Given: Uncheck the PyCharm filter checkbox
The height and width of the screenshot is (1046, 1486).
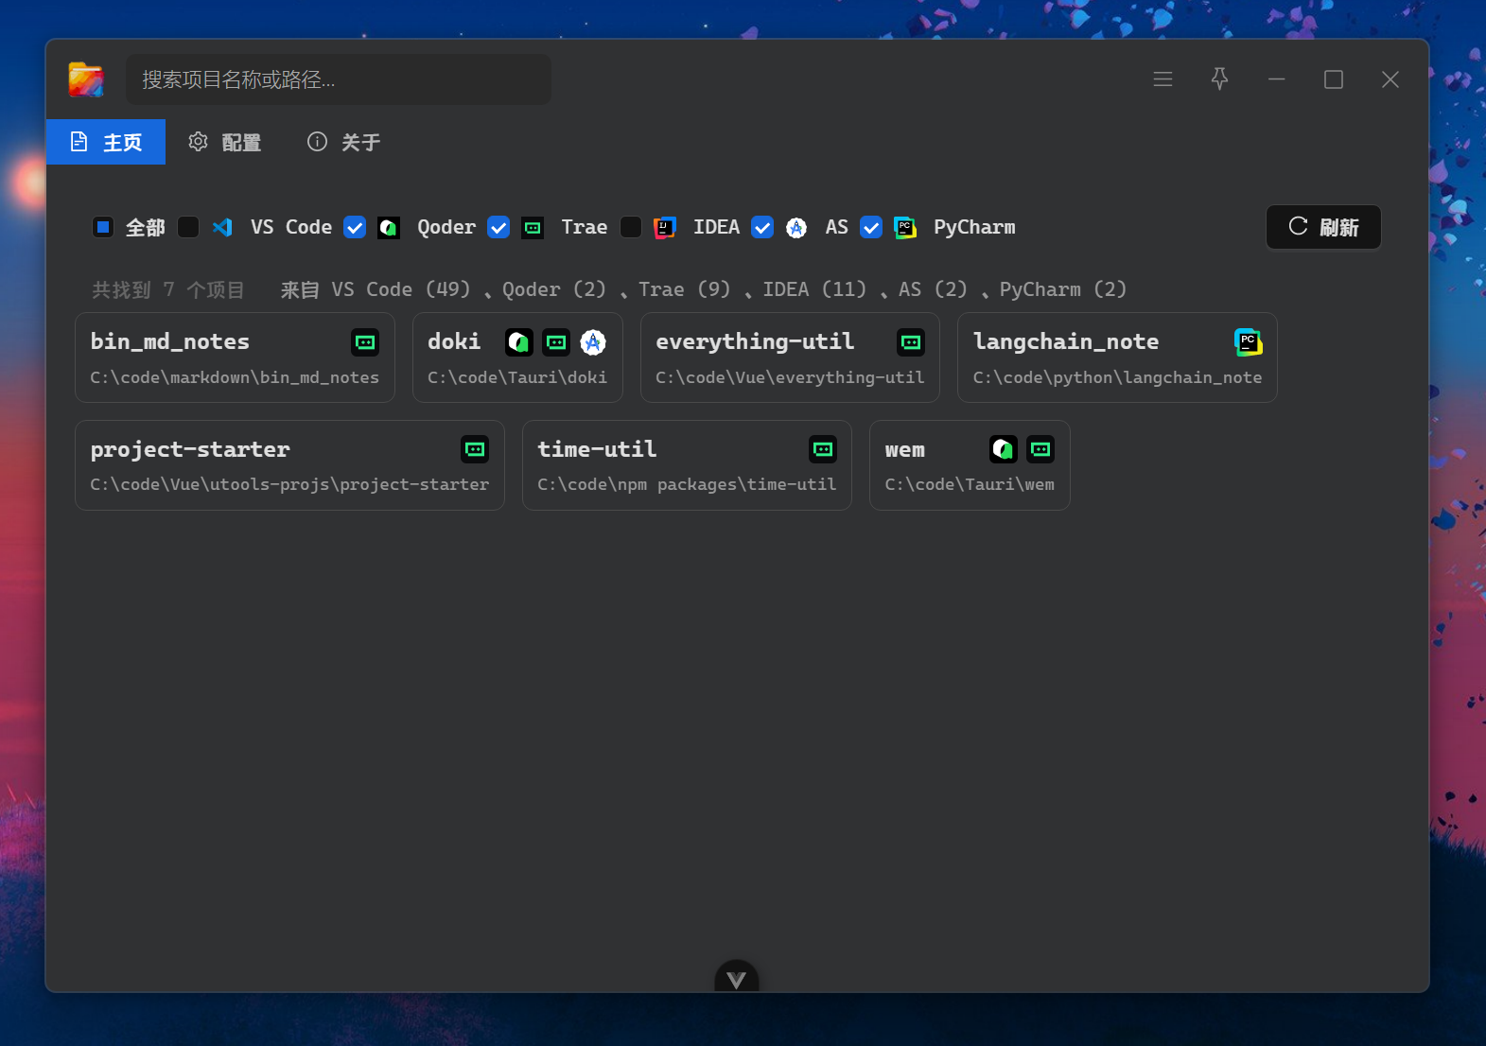Looking at the screenshot, I should click(871, 227).
